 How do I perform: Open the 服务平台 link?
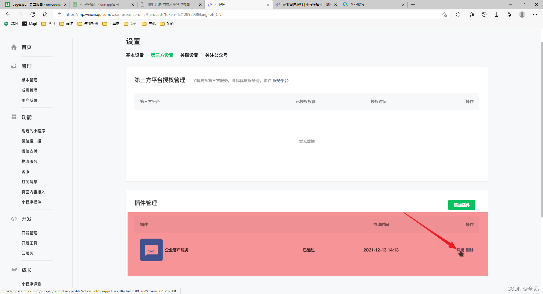click(x=281, y=81)
